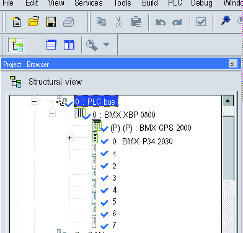Open the wrench tool dropdown arrow

click(x=106, y=44)
